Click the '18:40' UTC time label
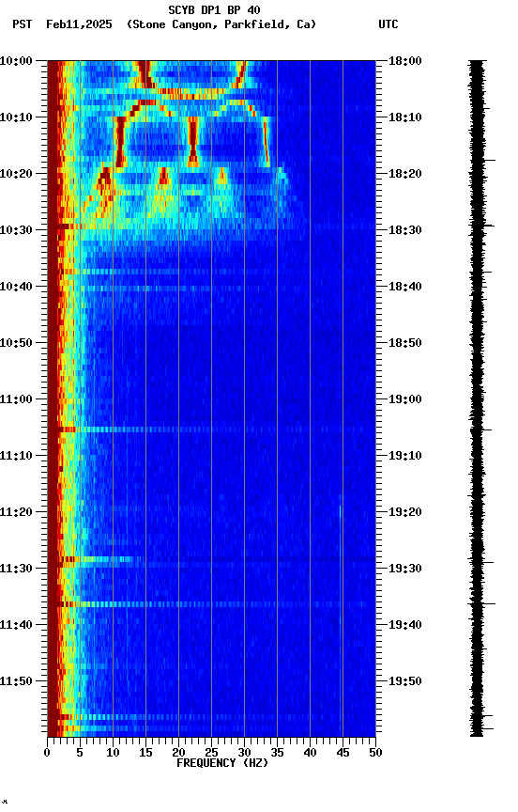The width and height of the screenshot is (518, 812). click(x=405, y=287)
